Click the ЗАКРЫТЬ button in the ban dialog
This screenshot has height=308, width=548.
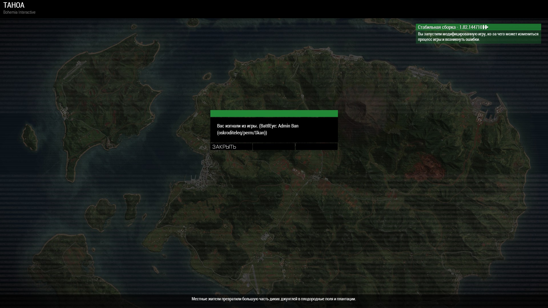pos(231,147)
